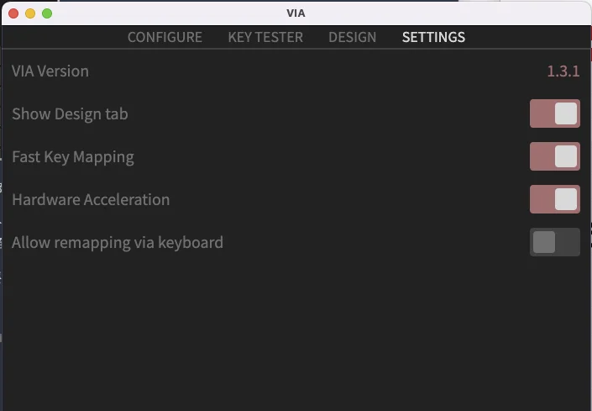
Task: Close the VIA window with red button
Action: (x=13, y=13)
